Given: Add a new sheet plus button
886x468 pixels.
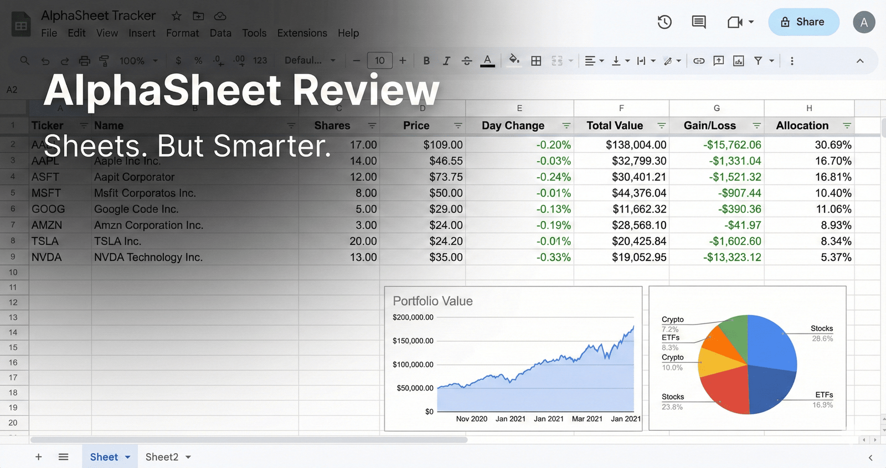Looking at the screenshot, I should [38, 457].
